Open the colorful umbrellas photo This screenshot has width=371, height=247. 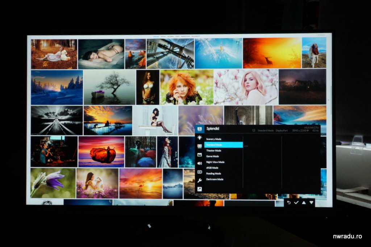click(141, 152)
